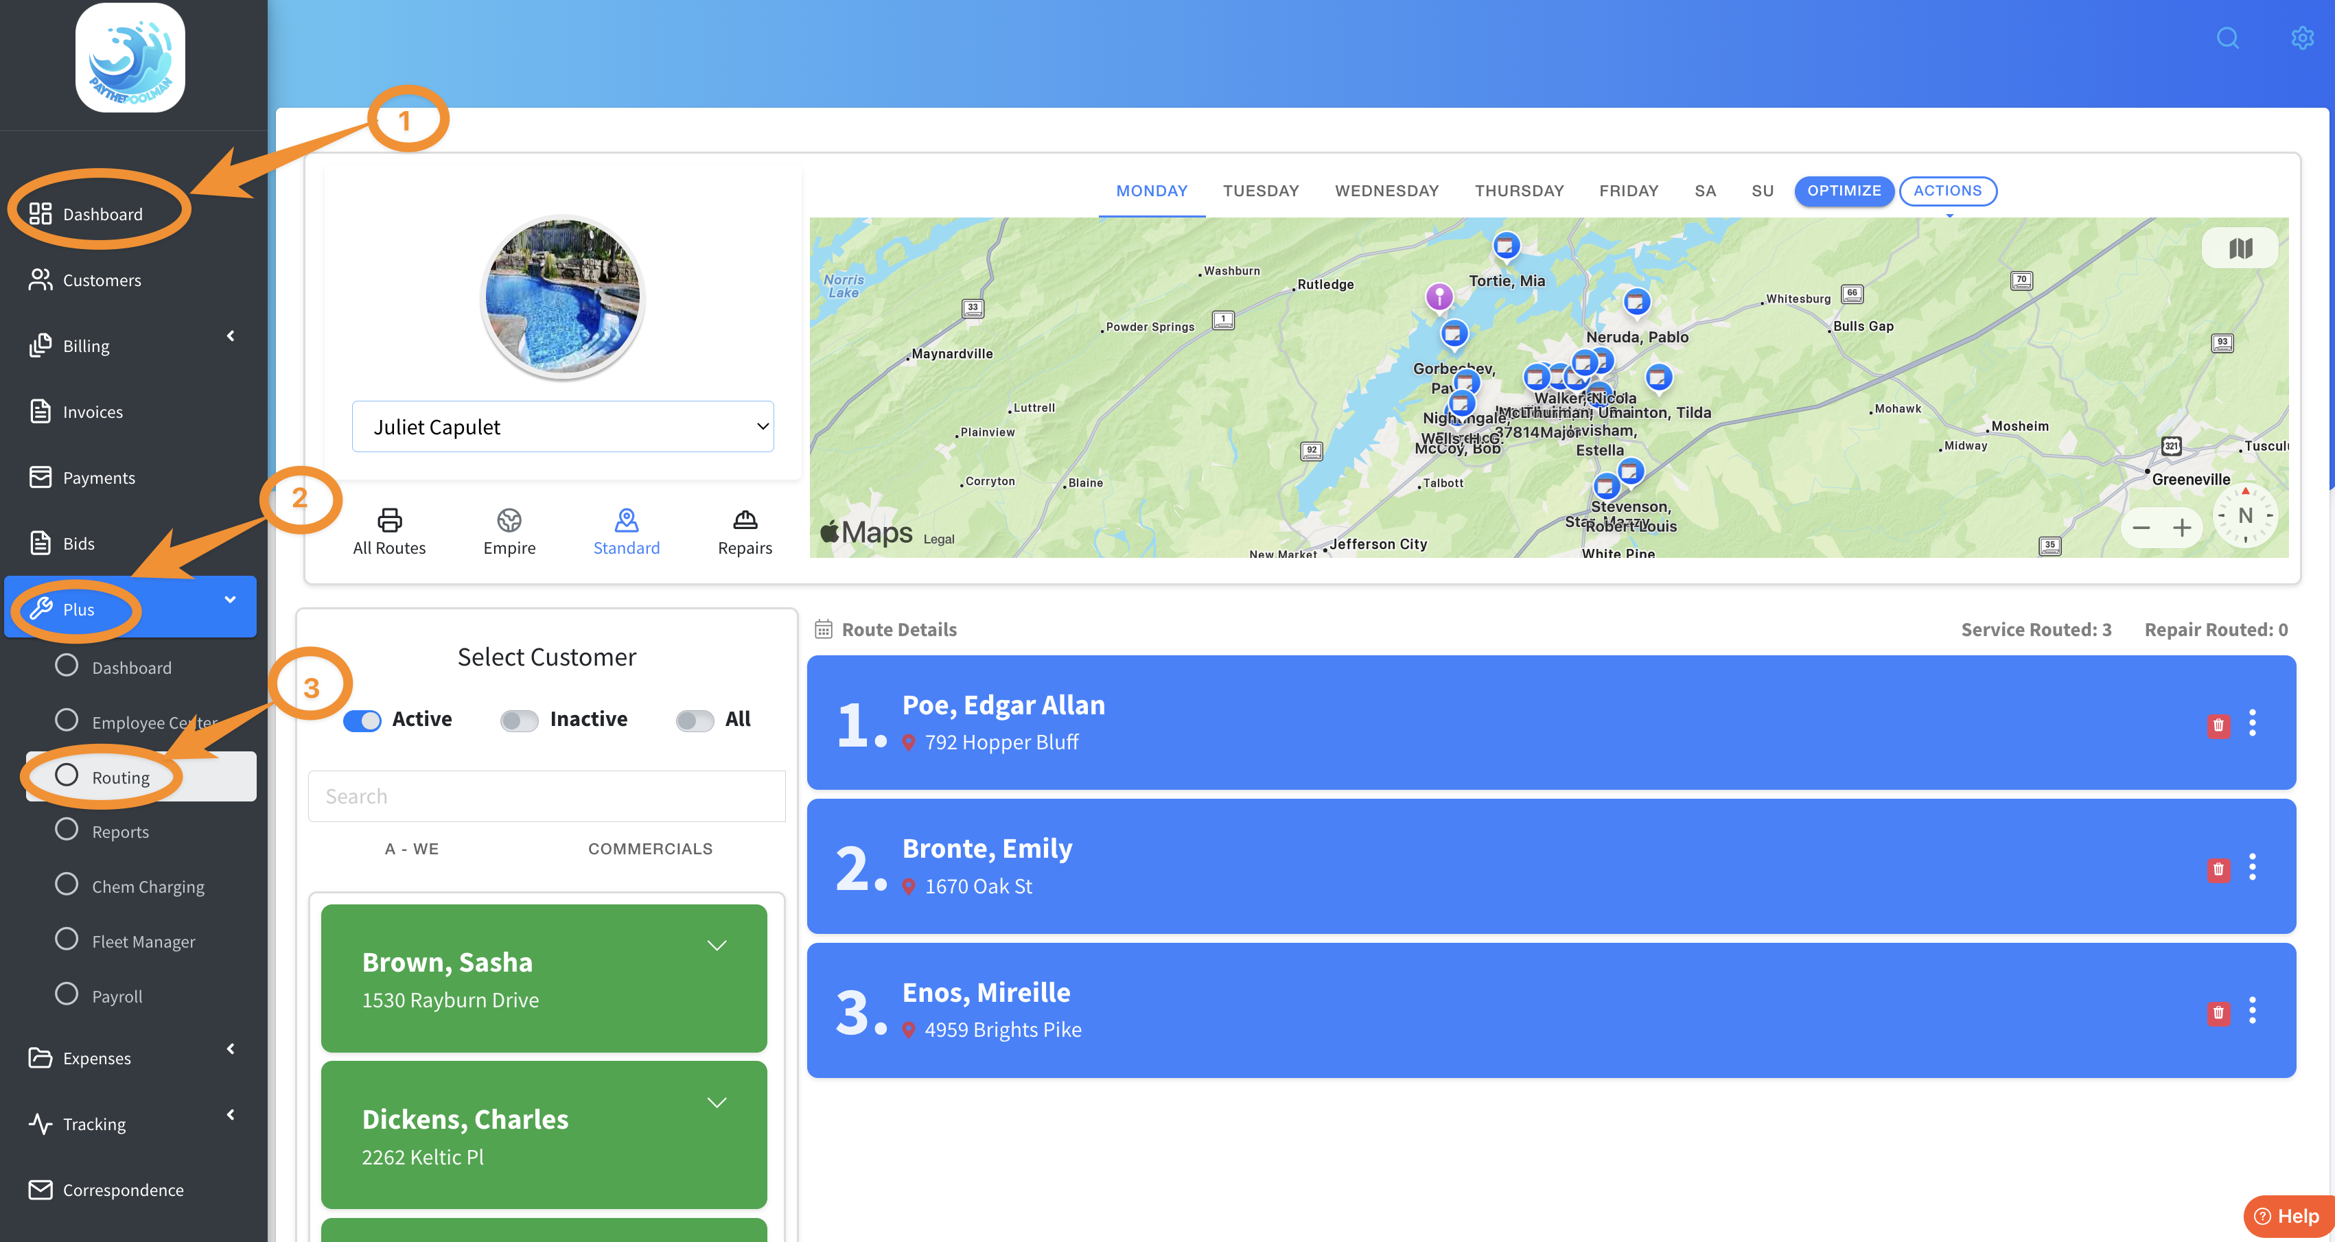The width and height of the screenshot is (2335, 1242).
Task: Open options menu for Bronte, Emily
Action: pos(2251,867)
